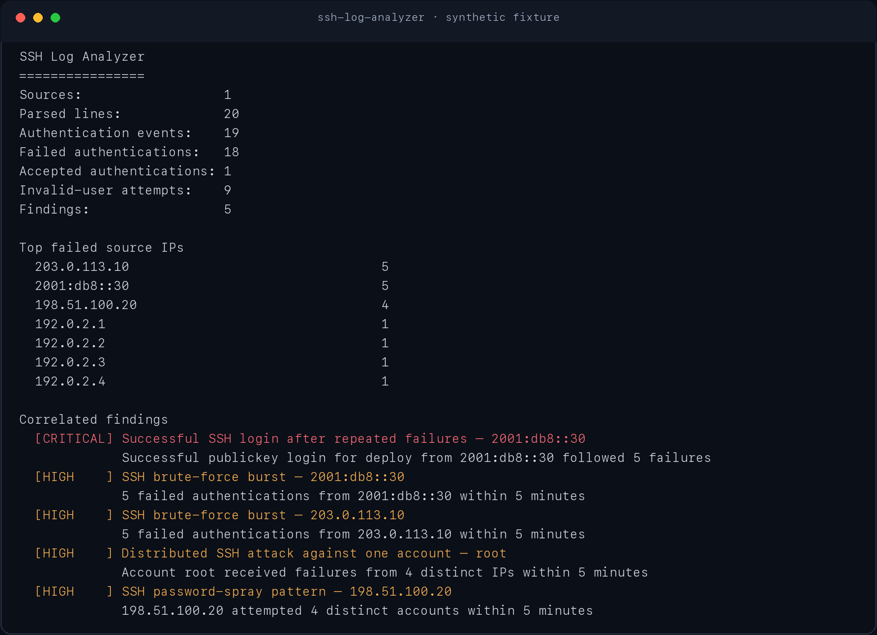Click the 'Findings:' label
Viewport: 877px width, 635px height.
(55, 210)
